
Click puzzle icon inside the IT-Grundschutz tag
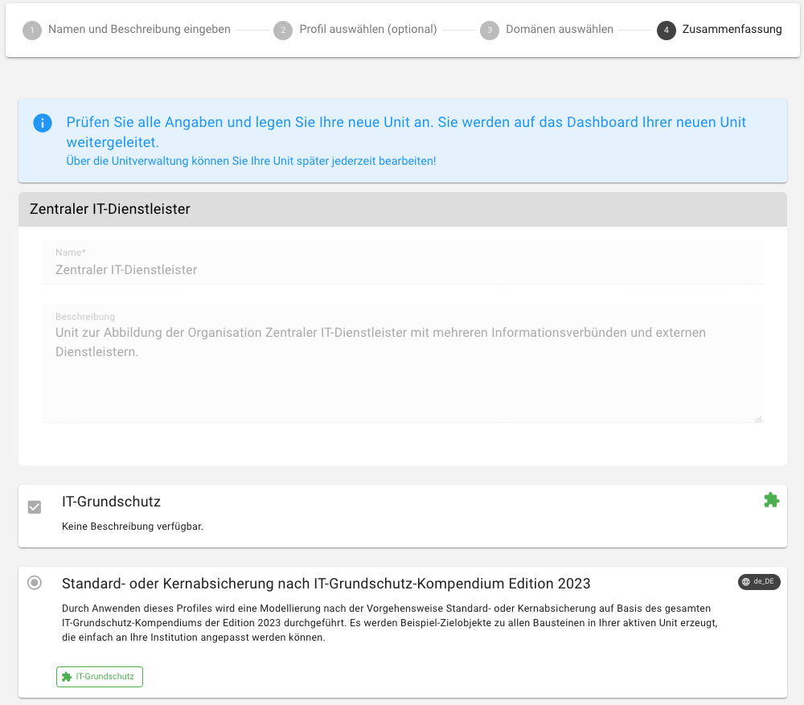[67, 677]
